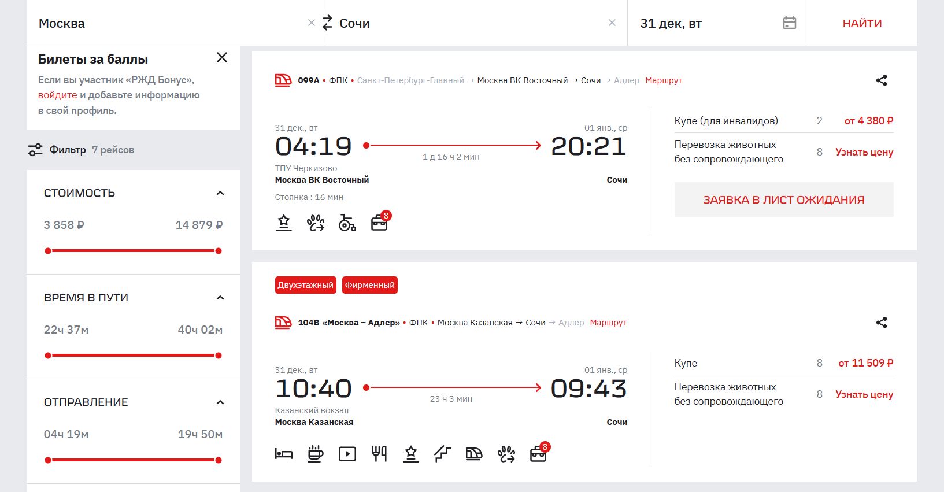The height and width of the screenshot is (492, 944).
Task: Share train 104B via share icon
Action: [x=881, y=323]
